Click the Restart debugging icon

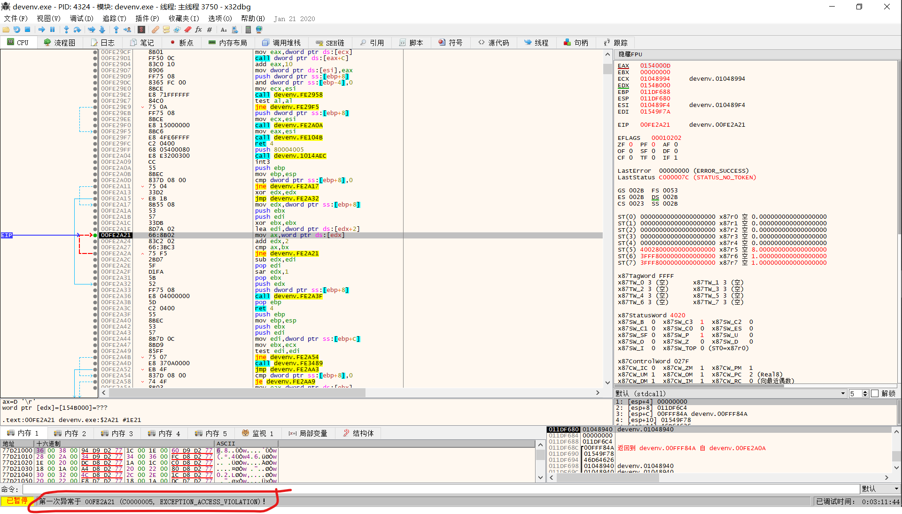point(17,30)
